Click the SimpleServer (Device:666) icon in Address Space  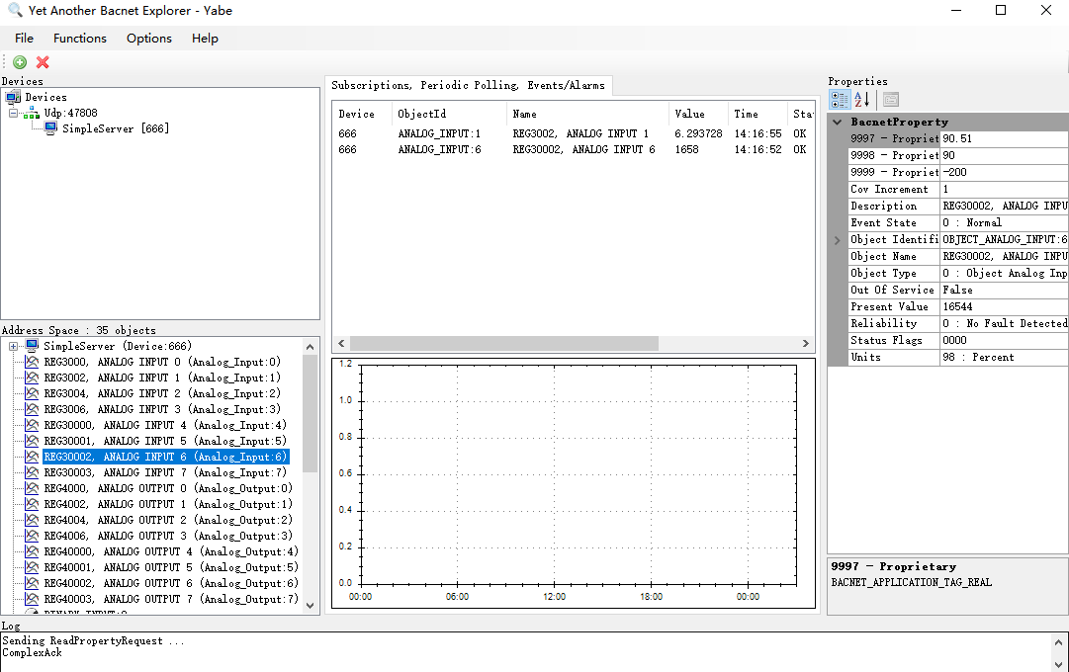pos(32,346)
